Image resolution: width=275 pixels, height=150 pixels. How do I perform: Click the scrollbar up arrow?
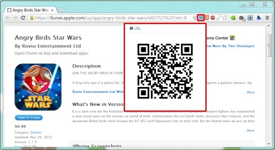pyautogui.click(x=269, y=25)
